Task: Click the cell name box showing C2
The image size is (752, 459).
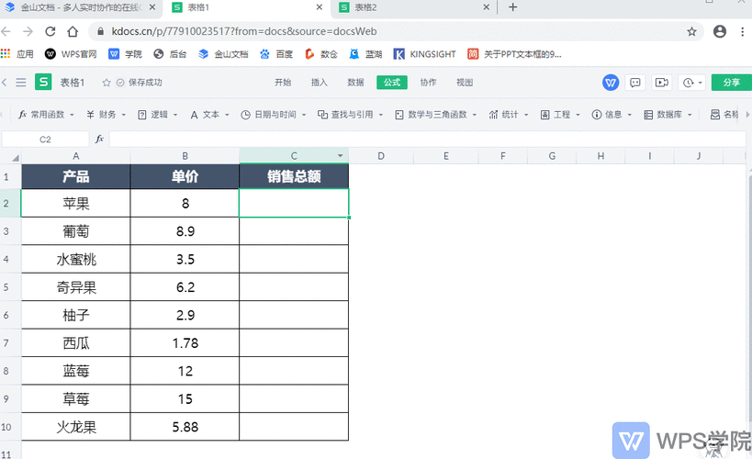Action: point(45,140)
